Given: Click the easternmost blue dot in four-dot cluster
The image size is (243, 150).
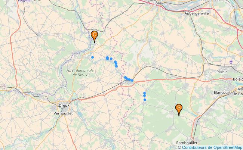Looking at the screenshot, I should coord(132,81).
